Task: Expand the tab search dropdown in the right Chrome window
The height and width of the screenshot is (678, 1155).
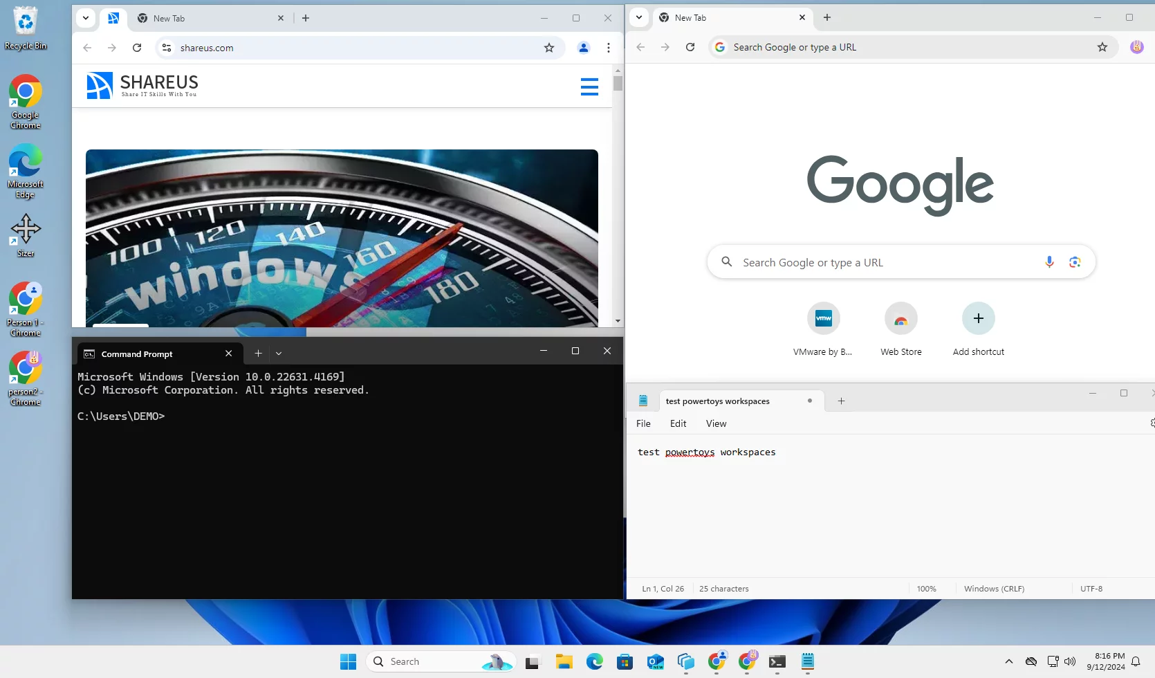Action: click(639, 17)
